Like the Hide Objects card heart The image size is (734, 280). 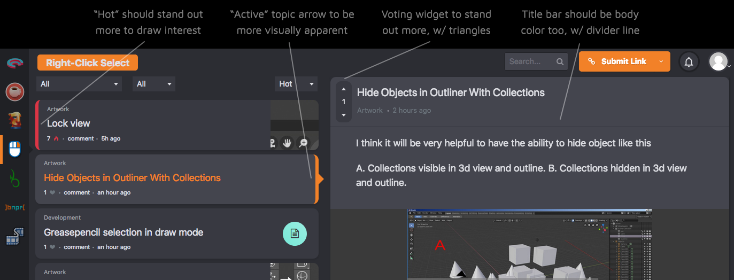[x=52, y=193]
